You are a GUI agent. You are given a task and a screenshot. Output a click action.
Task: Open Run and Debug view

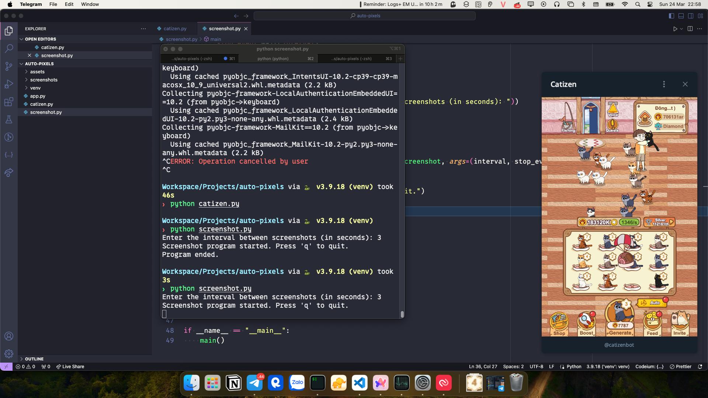(9, 84)
